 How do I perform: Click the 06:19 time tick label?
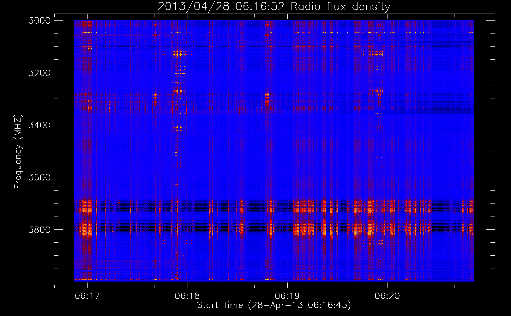click(x=287, y=296)
